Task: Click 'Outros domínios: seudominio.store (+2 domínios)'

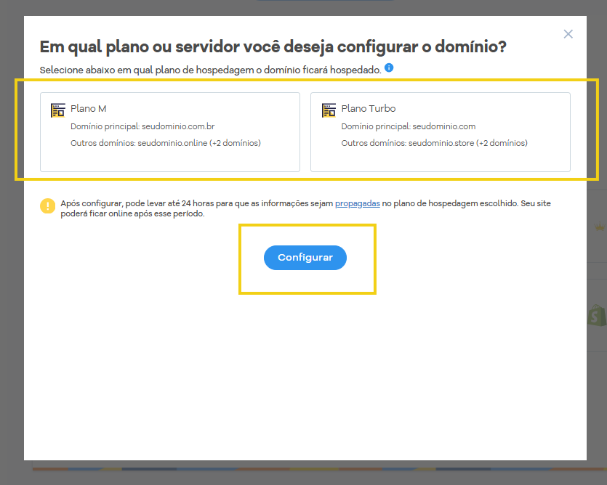Action: 434,143
